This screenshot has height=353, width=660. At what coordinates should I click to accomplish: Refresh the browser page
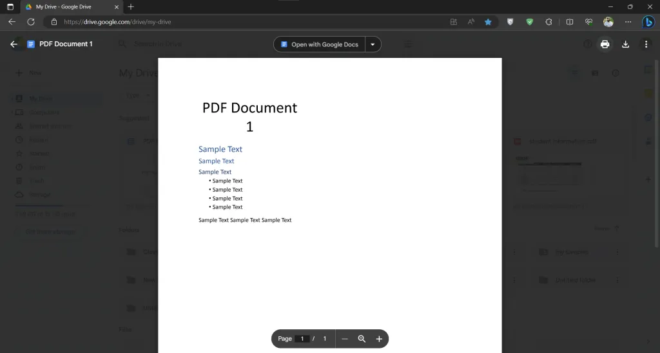[x=31, y=22]
